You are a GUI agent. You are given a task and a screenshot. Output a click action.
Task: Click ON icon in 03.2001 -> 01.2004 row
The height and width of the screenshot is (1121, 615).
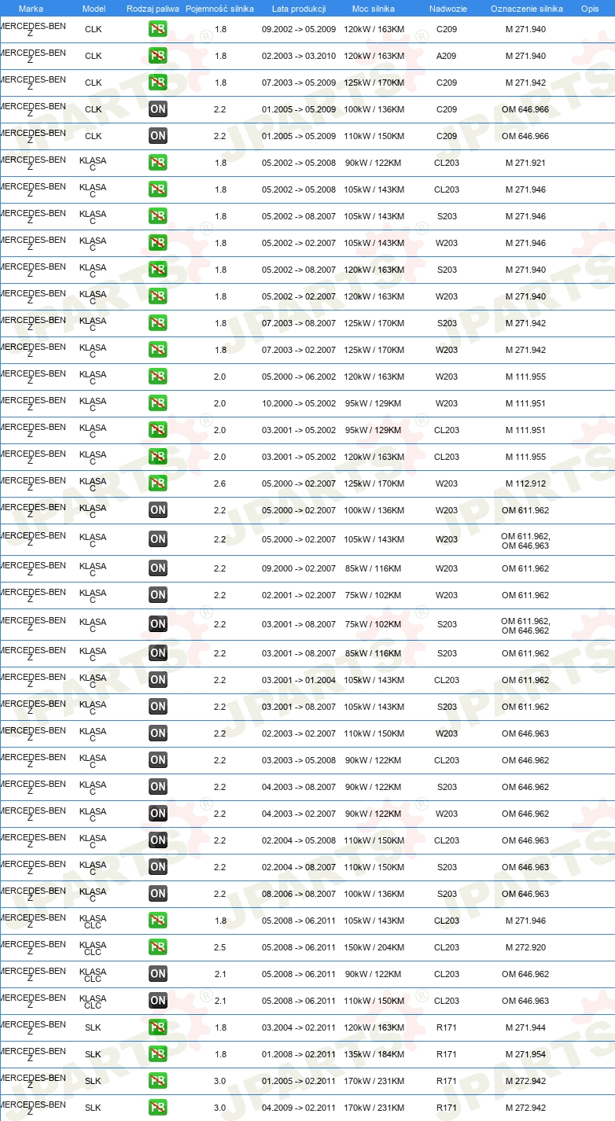[158, 680]
